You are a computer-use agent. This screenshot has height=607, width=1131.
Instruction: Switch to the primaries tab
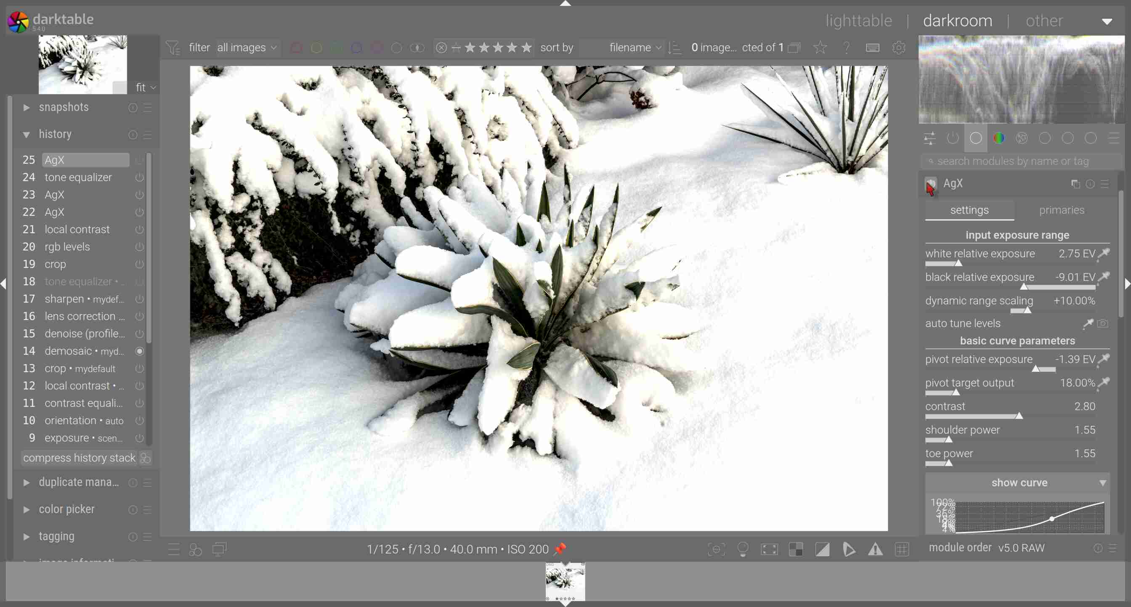pyautogui.click(x=1061, y=210)
